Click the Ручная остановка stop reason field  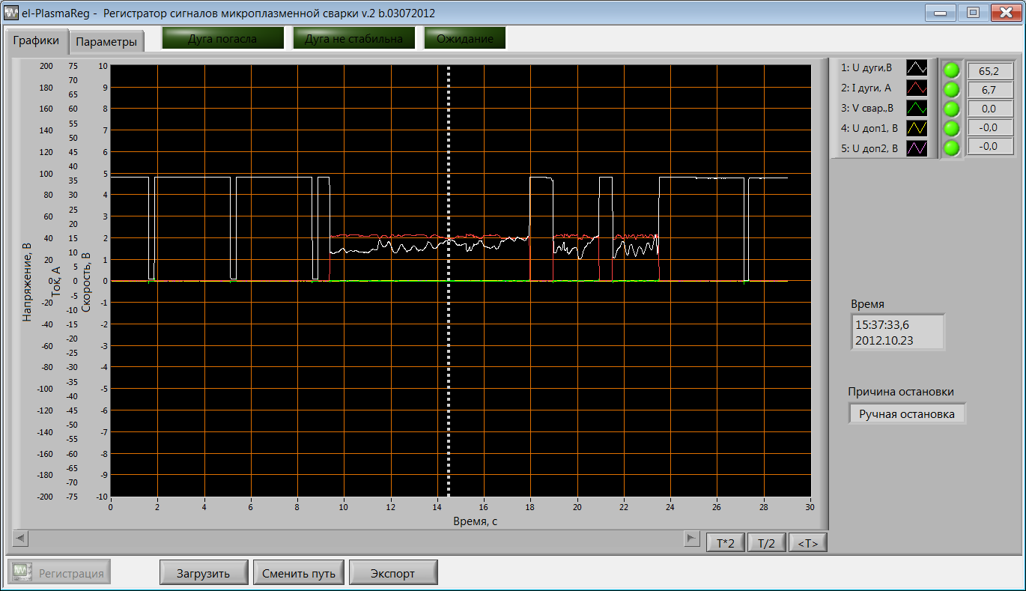pos(907,413)
